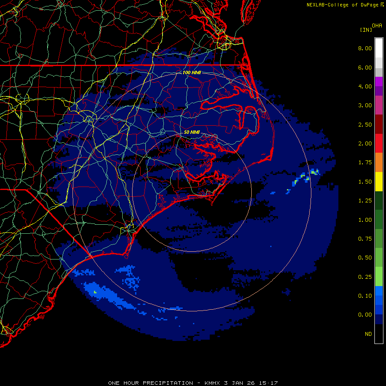Click the ND legend label
This screenshot has height=386, width=386.
pos(368,334)
